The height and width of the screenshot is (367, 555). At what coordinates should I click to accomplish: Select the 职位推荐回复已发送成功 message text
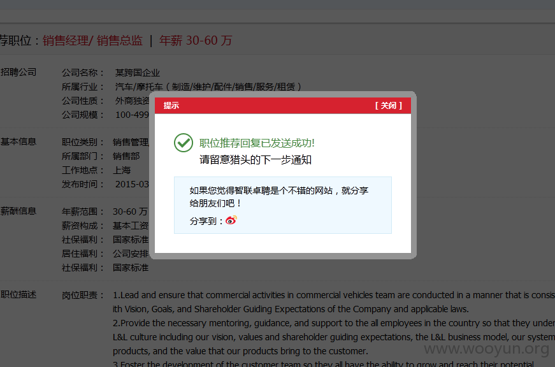[x=257, y=143]
